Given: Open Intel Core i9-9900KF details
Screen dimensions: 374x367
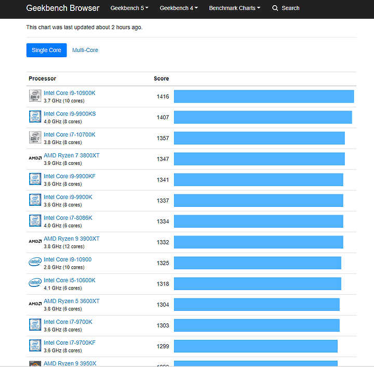Looking at the screenshot, I should 70,176.
